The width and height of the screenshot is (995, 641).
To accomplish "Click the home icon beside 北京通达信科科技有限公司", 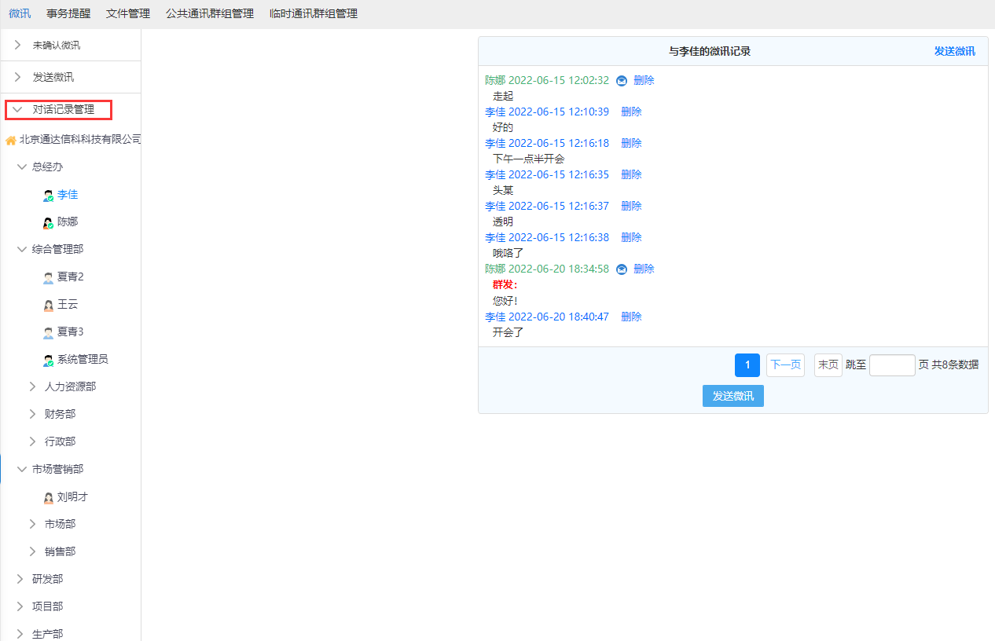I will tap(11, 141).
